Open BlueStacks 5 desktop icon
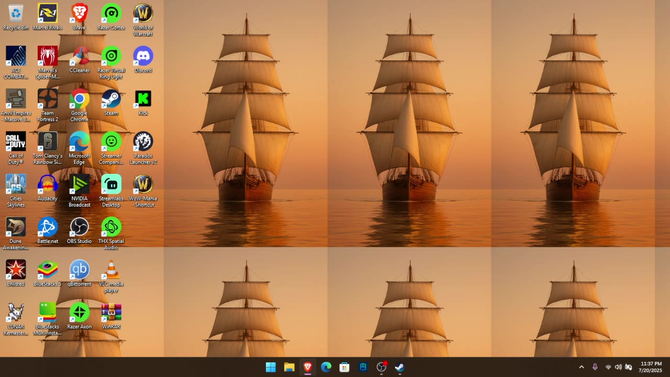The width and height of the screenshot is (670, 377). point(48,273)
